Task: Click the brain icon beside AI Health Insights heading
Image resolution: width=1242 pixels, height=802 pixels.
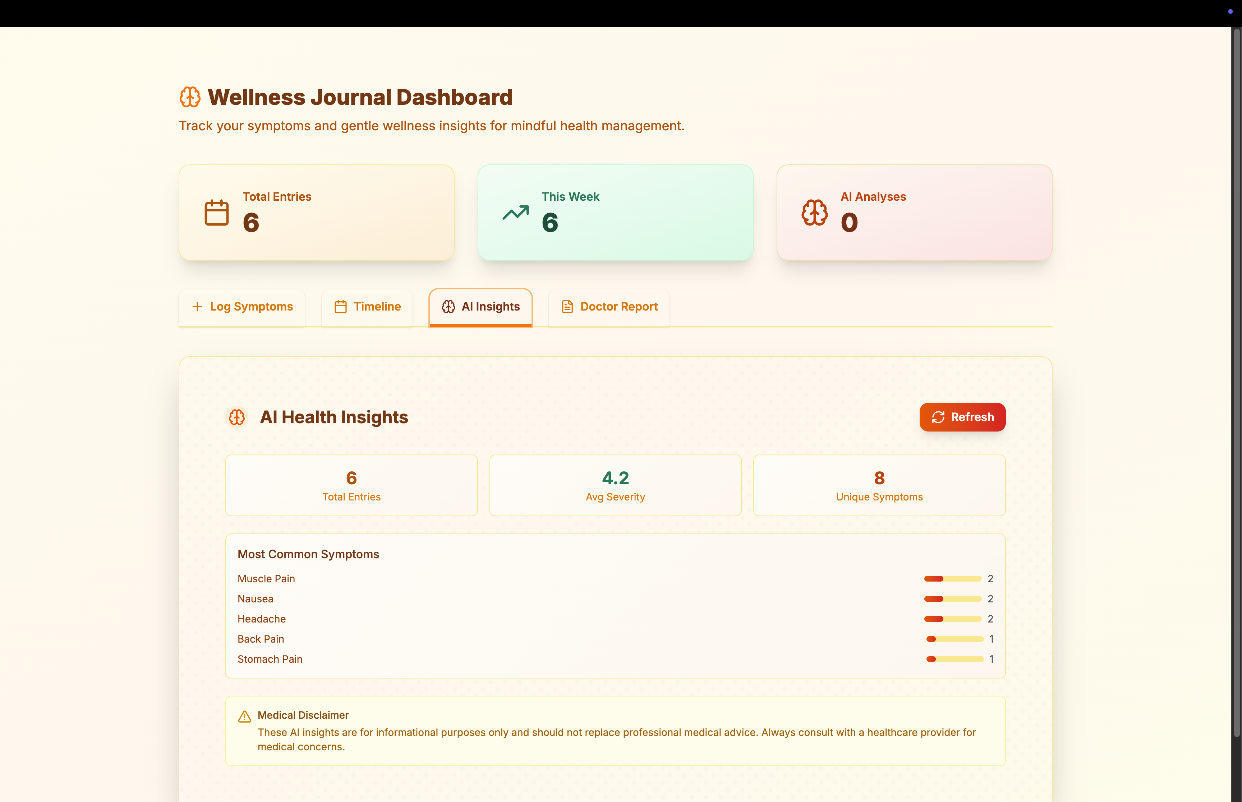Action: (237, 417)
